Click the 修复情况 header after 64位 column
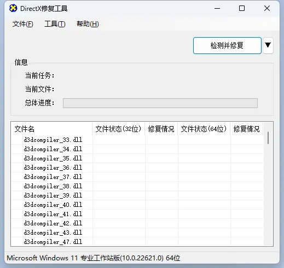Viewport: 284px width, 268px height. point(247,129)
